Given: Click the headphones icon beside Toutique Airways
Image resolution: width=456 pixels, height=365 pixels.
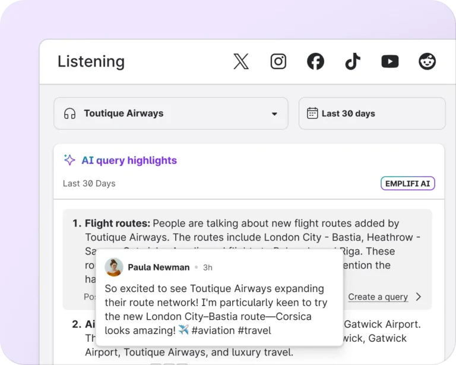Looking at the screenshot, I should (70, 114).
